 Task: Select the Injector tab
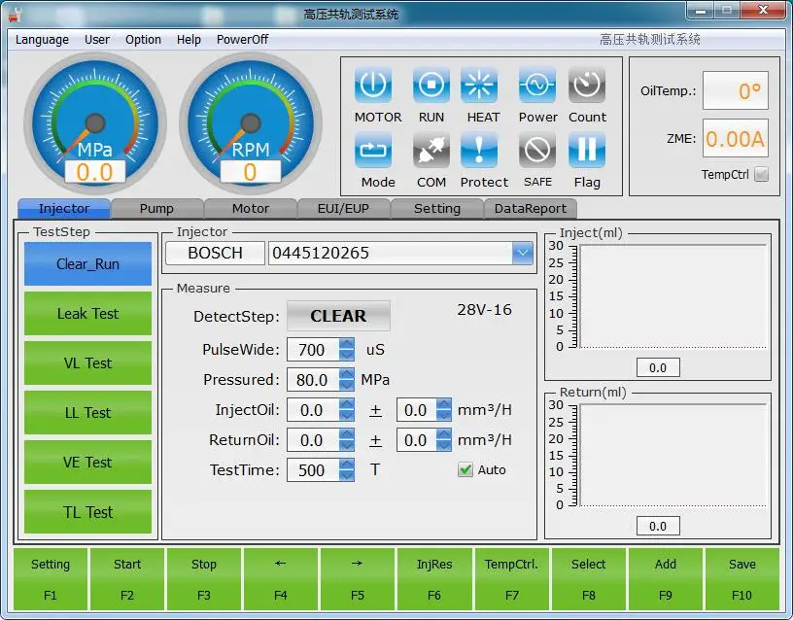(64, 208)
